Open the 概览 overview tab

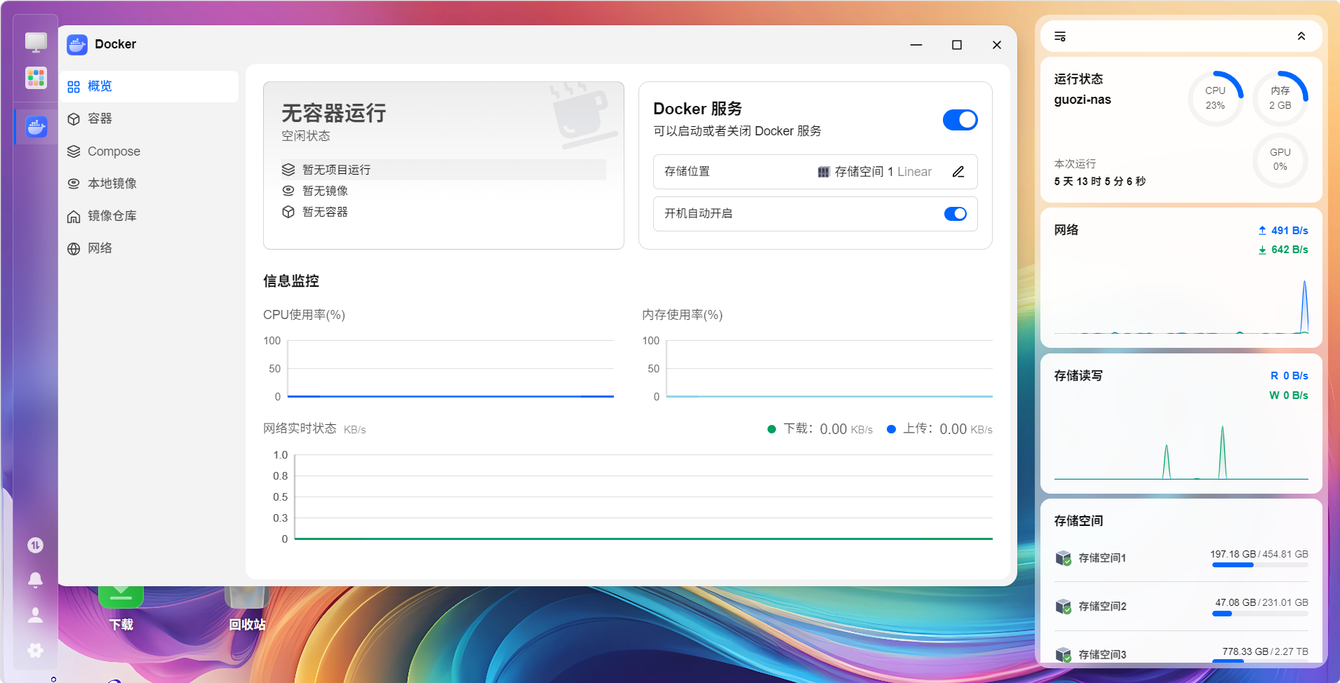pyautogui.click(x=149, y=86)
